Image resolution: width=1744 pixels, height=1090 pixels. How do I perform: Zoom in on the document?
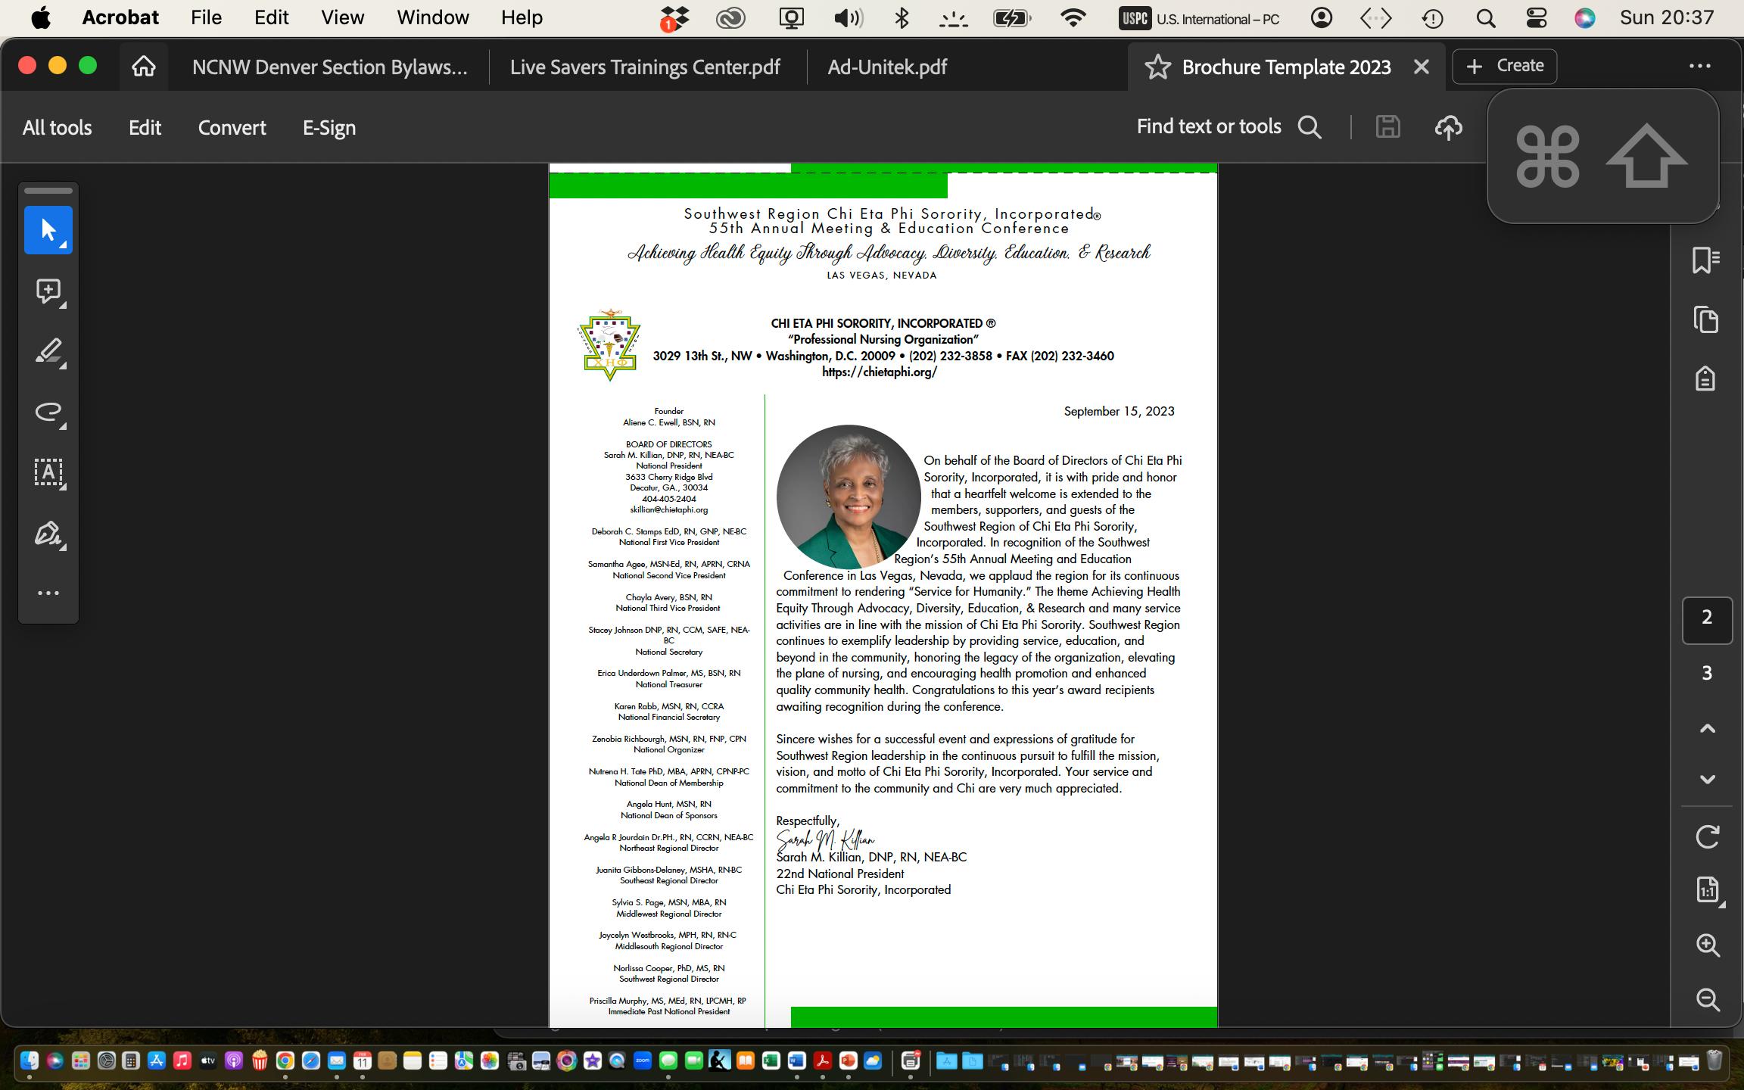(1707, 945)
